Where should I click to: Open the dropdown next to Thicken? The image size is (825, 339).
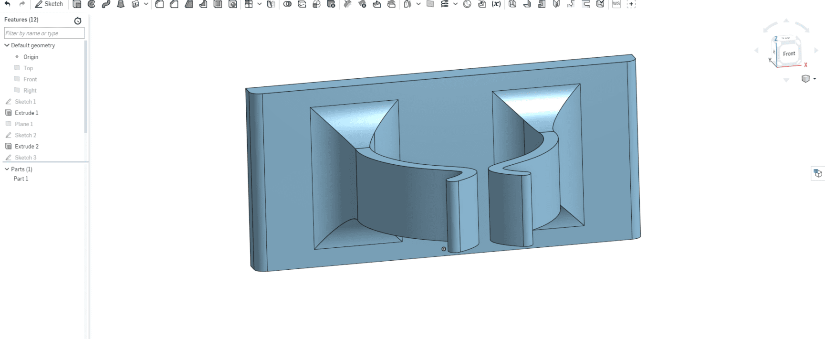[146, 4]
